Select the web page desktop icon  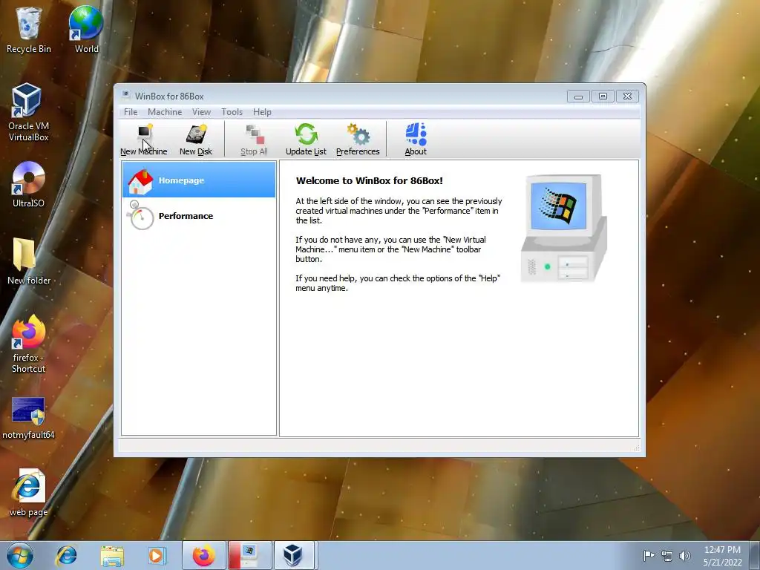(x=29, y=493)
